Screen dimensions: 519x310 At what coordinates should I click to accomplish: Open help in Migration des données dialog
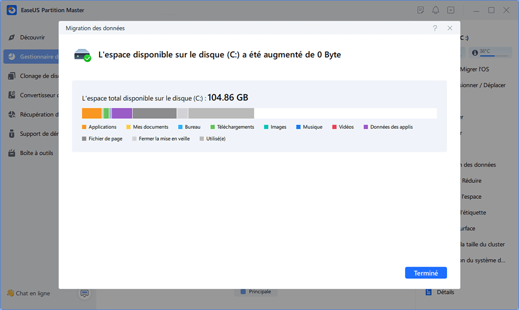pos(435,28)
